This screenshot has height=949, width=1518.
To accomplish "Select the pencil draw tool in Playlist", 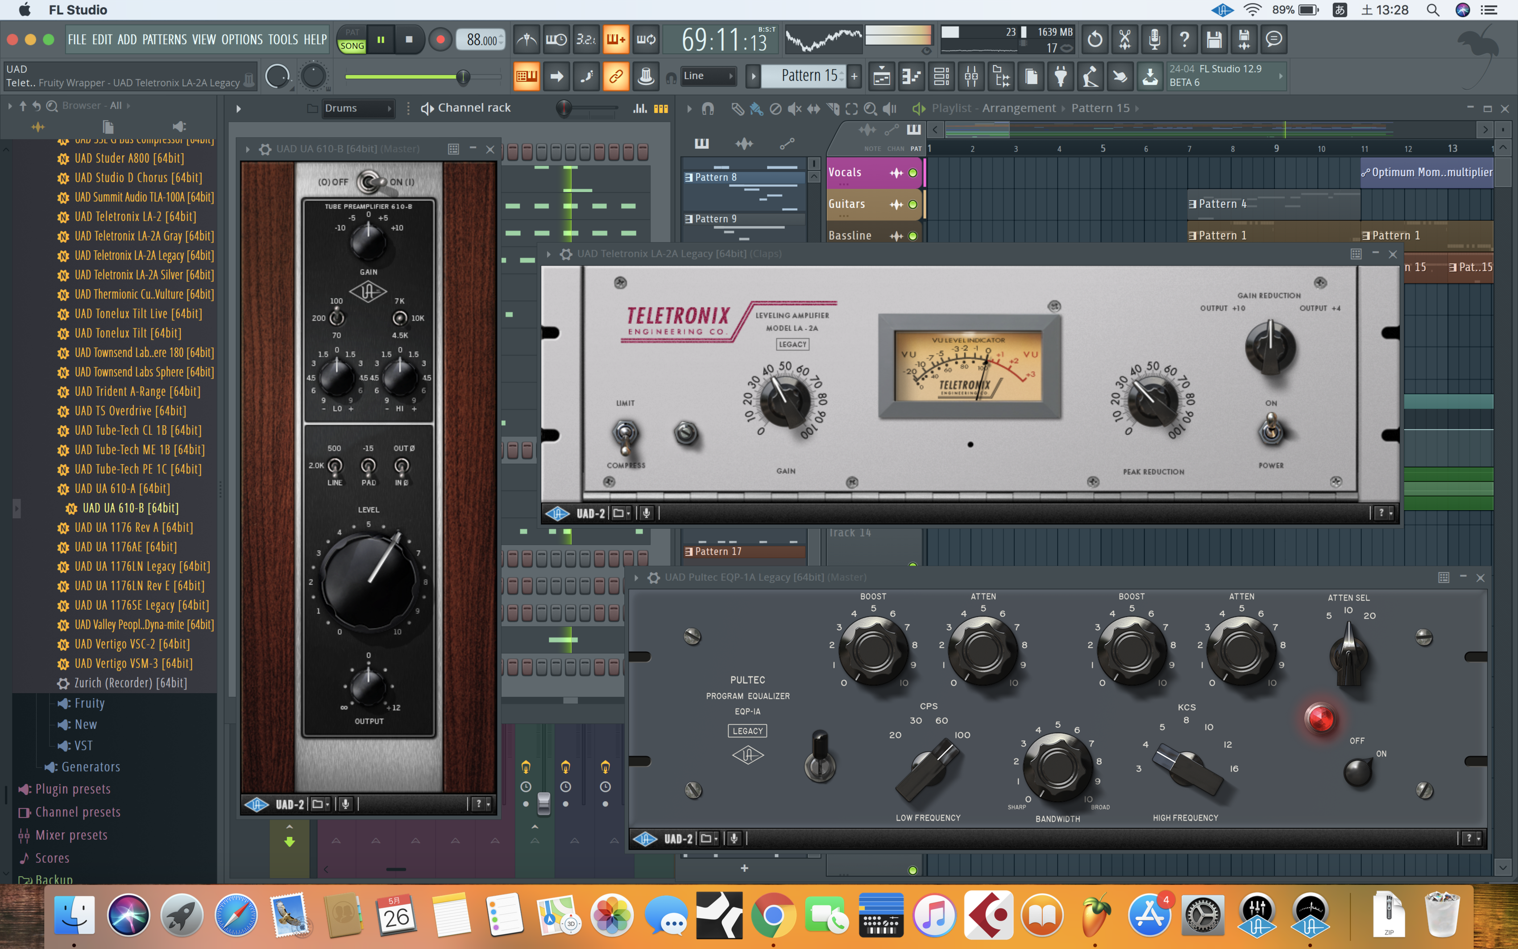I will pos(738,108).
